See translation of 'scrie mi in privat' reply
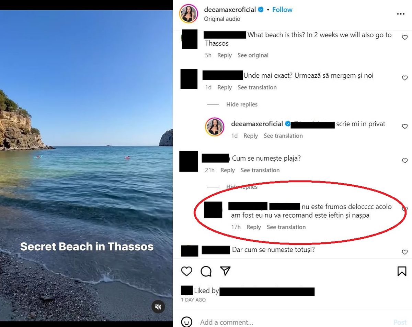 (x=283, y=136)
